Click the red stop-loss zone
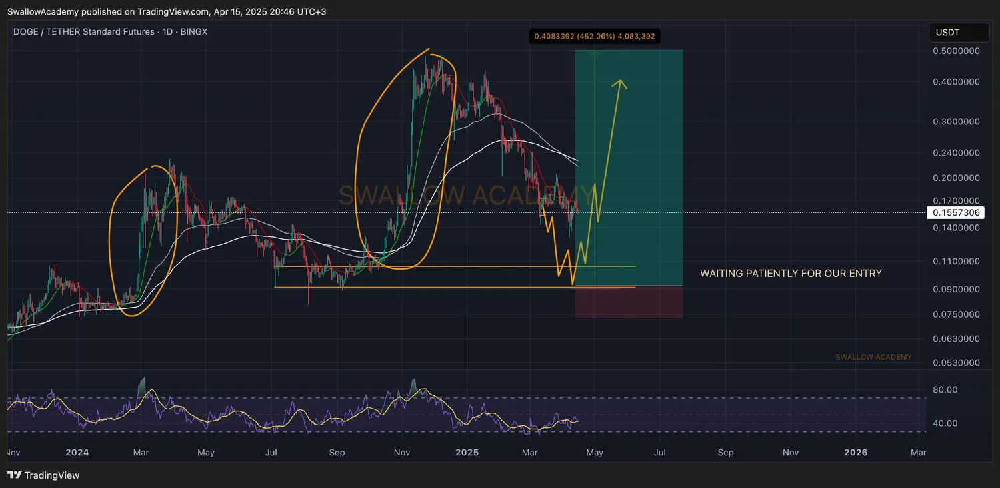Image resolution: width=1000 pixels, height=488 pixels. pos(628,302)
